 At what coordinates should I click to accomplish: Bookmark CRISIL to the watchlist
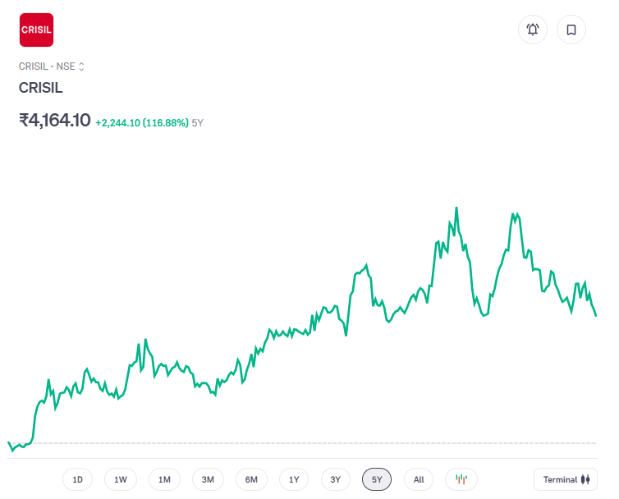point(571,30)
